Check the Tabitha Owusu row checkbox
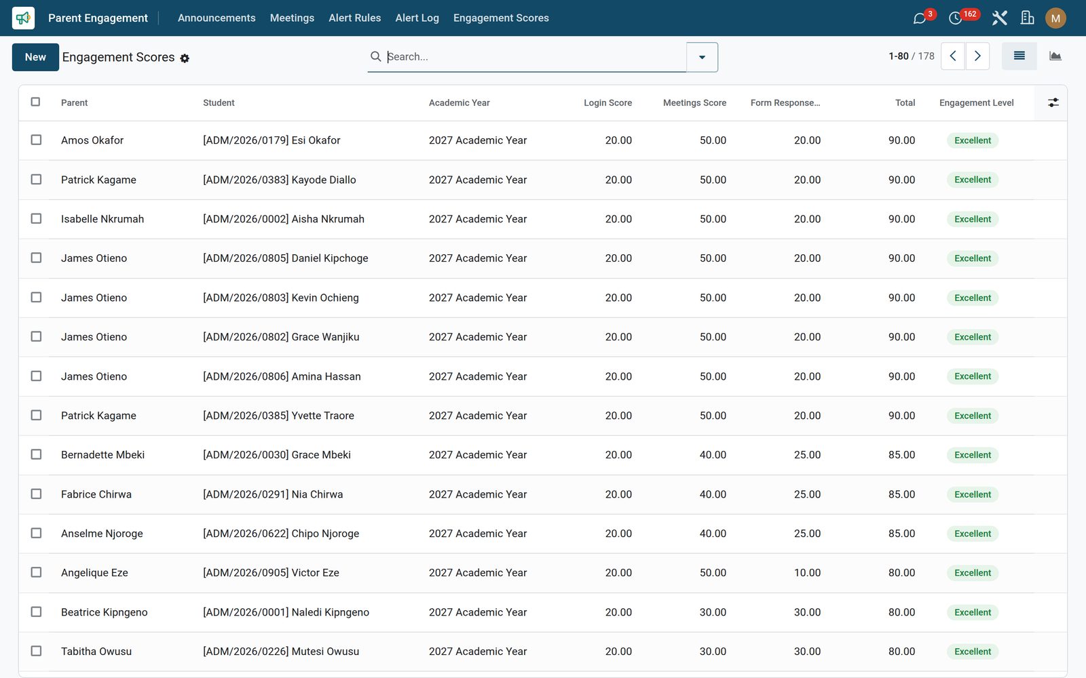1086x678 pixels. click(36, 651)
